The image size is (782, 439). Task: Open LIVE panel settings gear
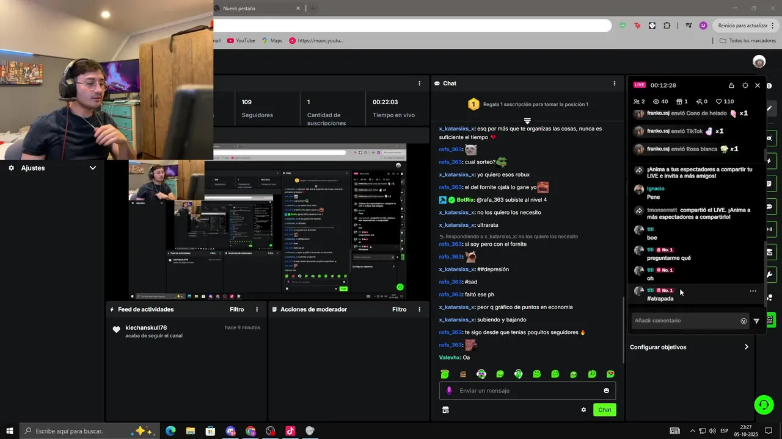click(x=745, y=85)
